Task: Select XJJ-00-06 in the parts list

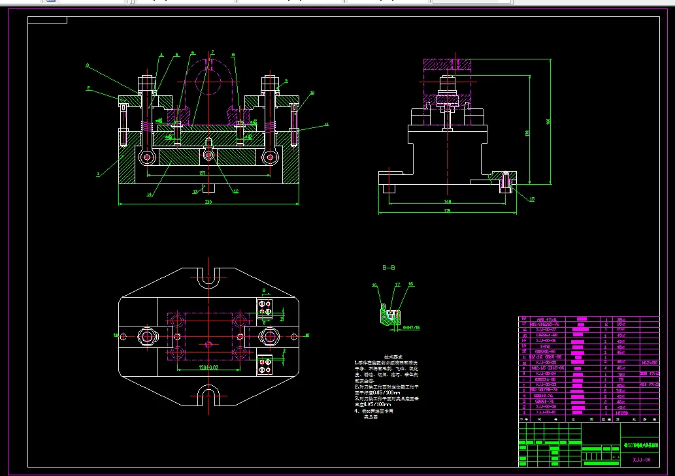Action: point(546,341)
